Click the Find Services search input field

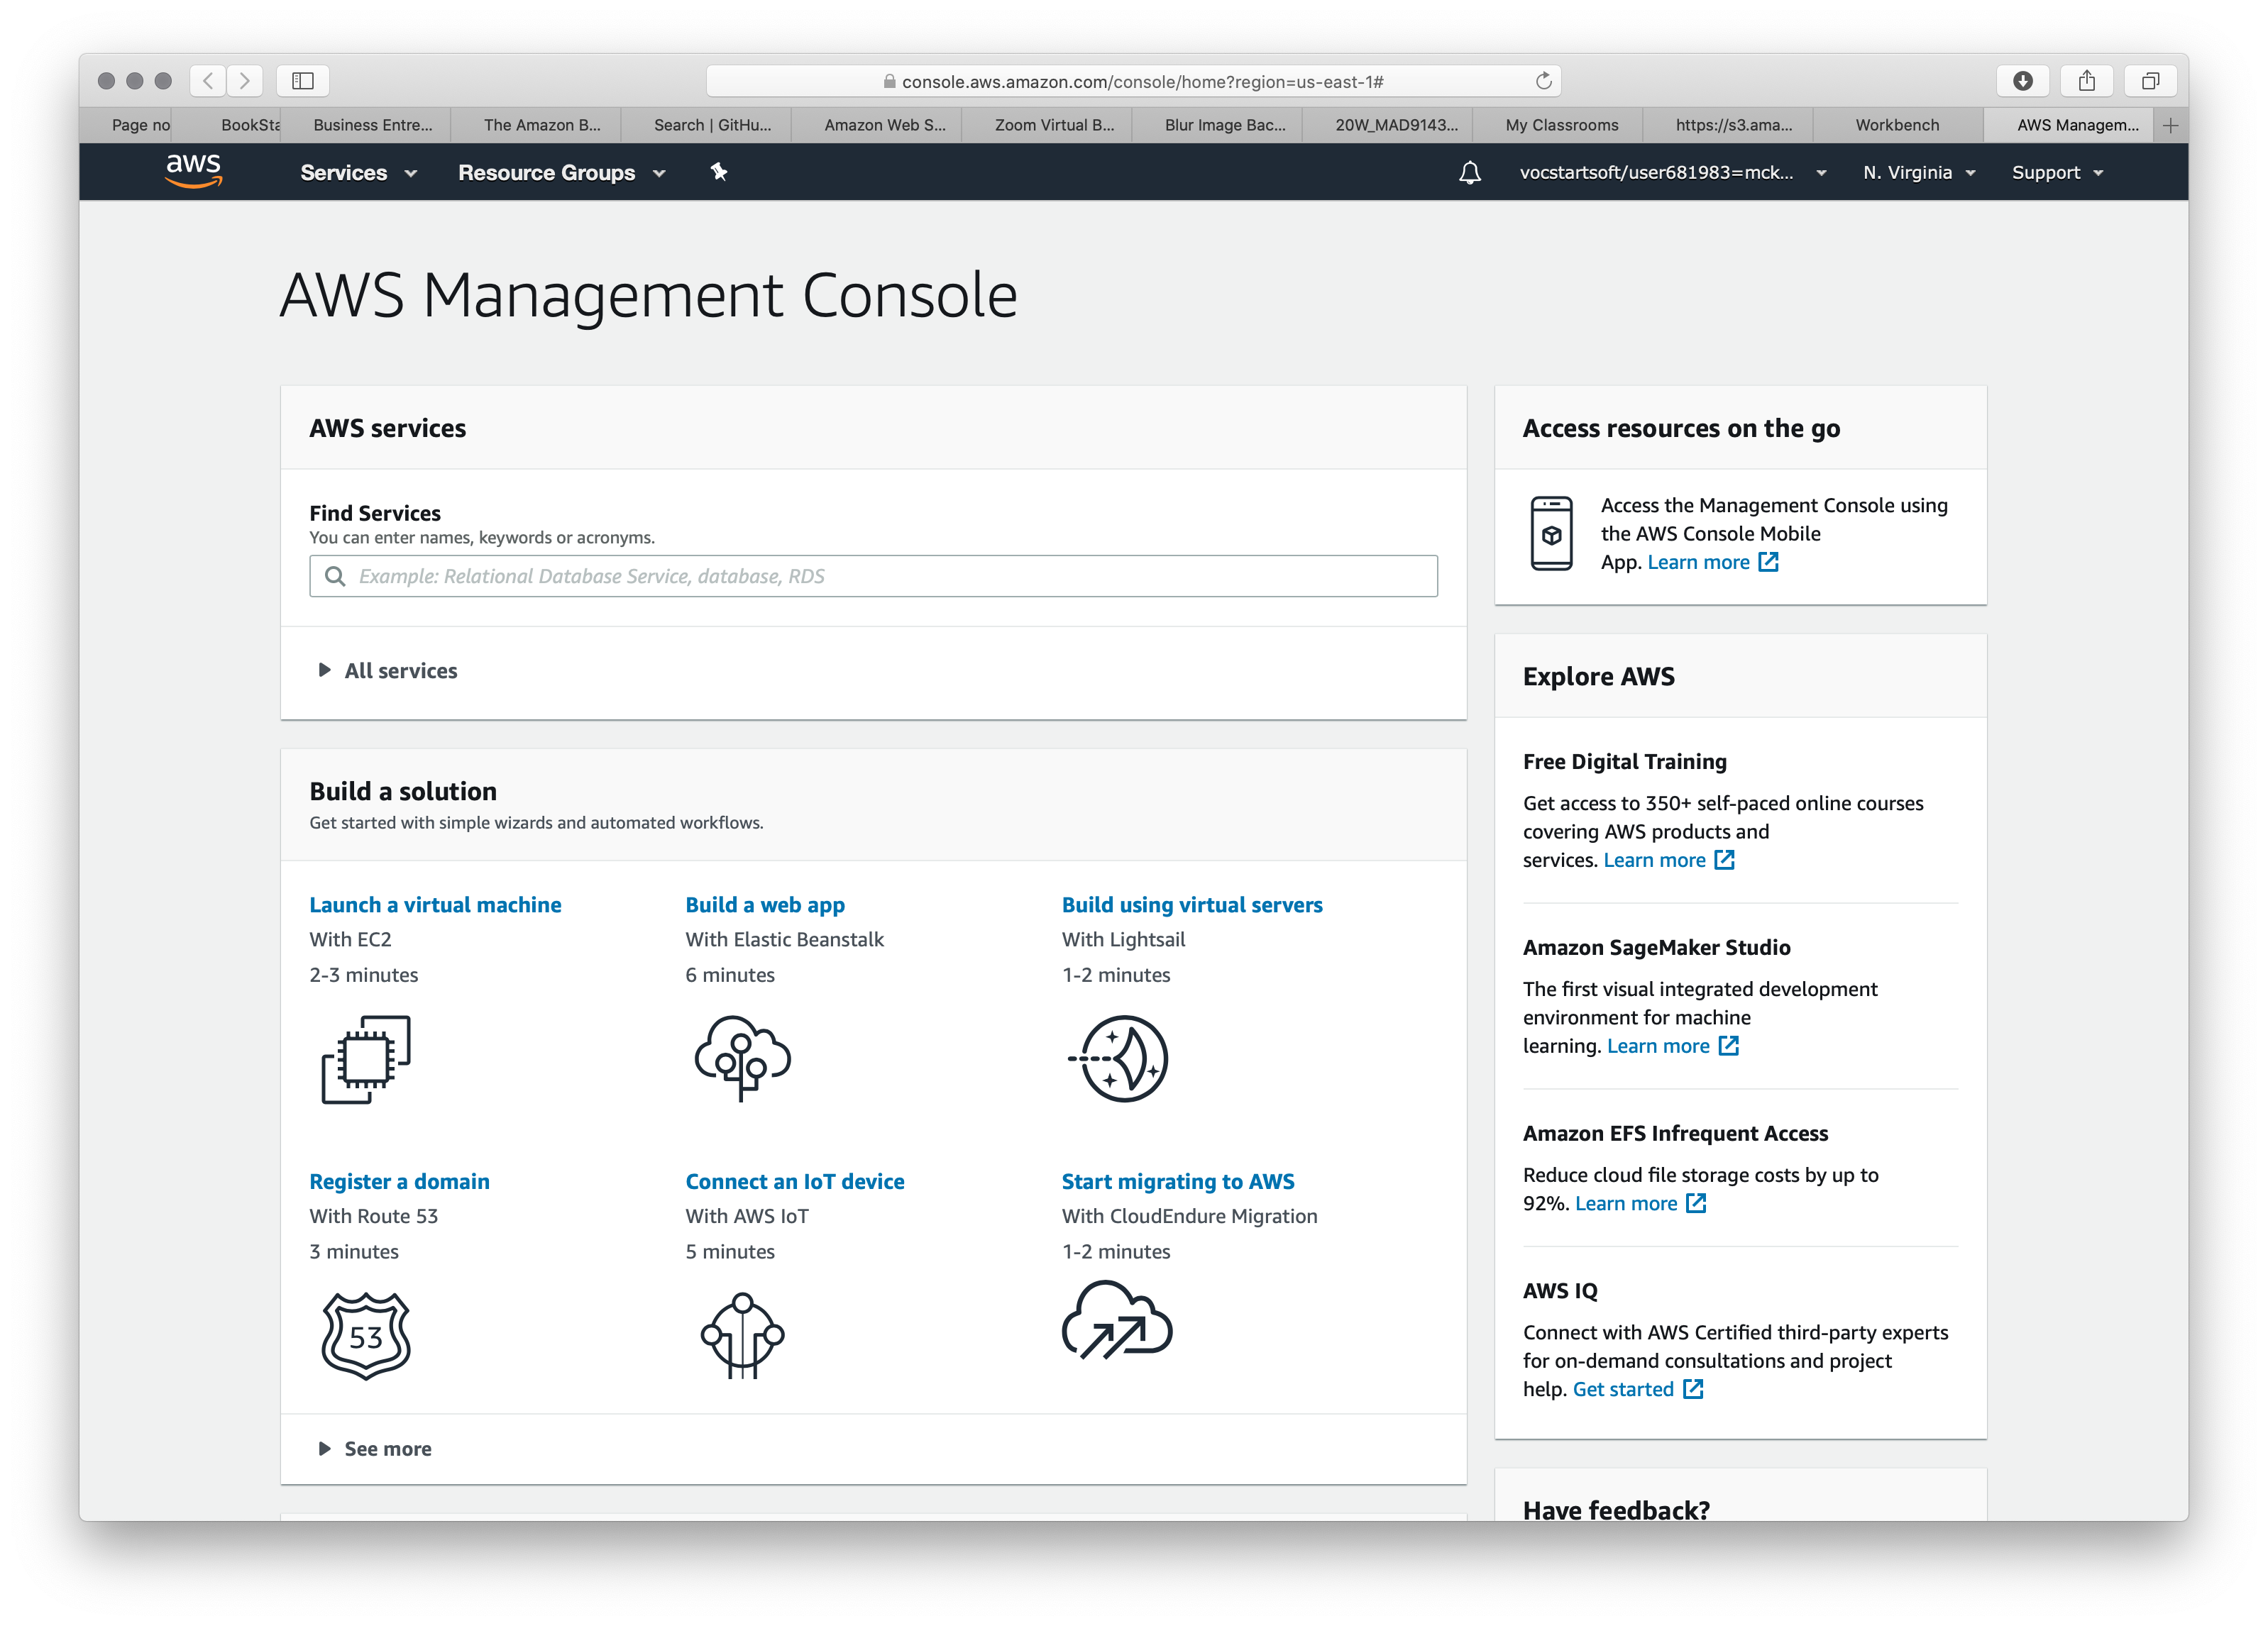coord(874,575)
